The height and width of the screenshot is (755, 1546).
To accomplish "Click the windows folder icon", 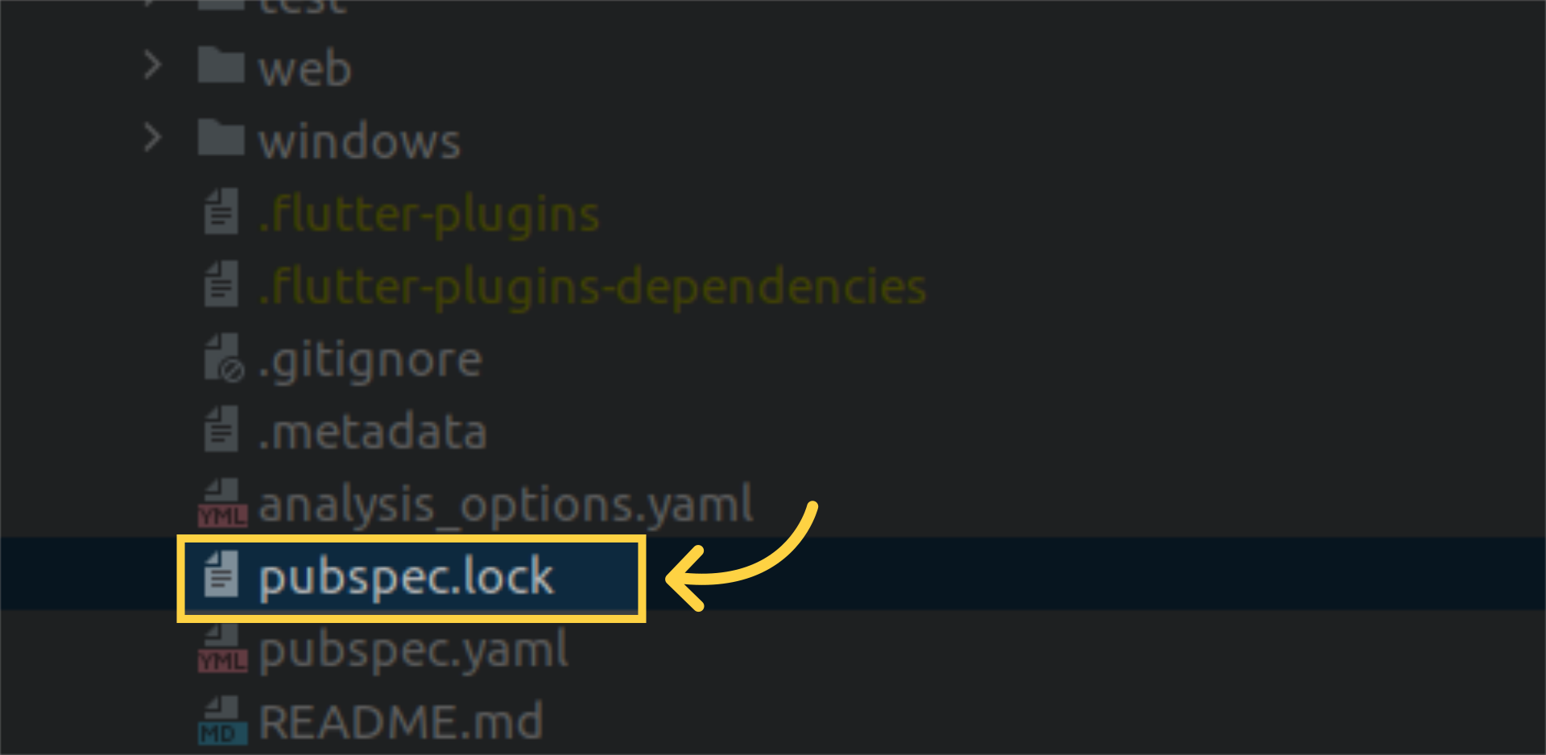I will coord(221,138).
